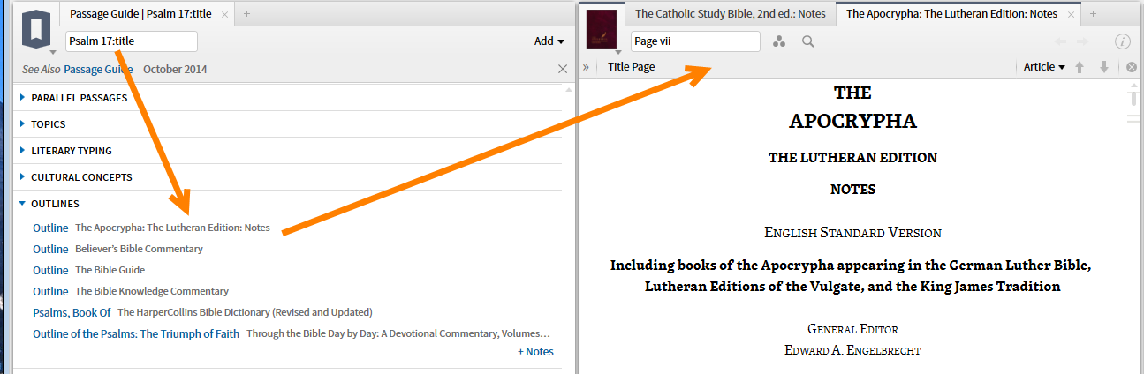
Task: Open Outline link for The Bible Knowledge Commentary
Action: tap(50, 291)
